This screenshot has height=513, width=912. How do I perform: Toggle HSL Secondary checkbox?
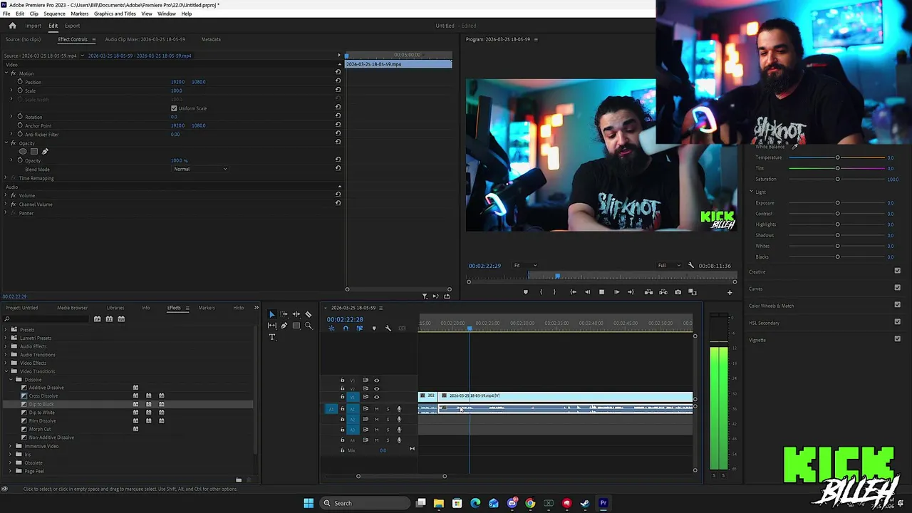tap(897, 322)
